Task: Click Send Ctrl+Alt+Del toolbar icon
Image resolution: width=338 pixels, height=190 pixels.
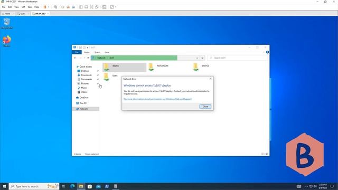Action: point(55,7)
